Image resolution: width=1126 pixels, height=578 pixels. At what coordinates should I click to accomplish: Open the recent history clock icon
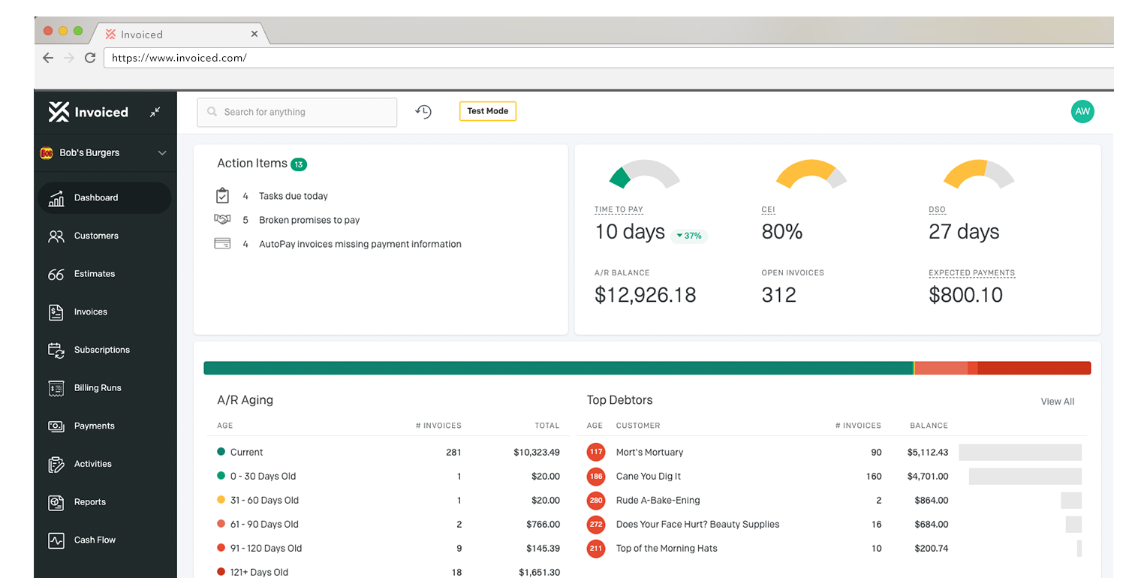[x=423, y=111]
